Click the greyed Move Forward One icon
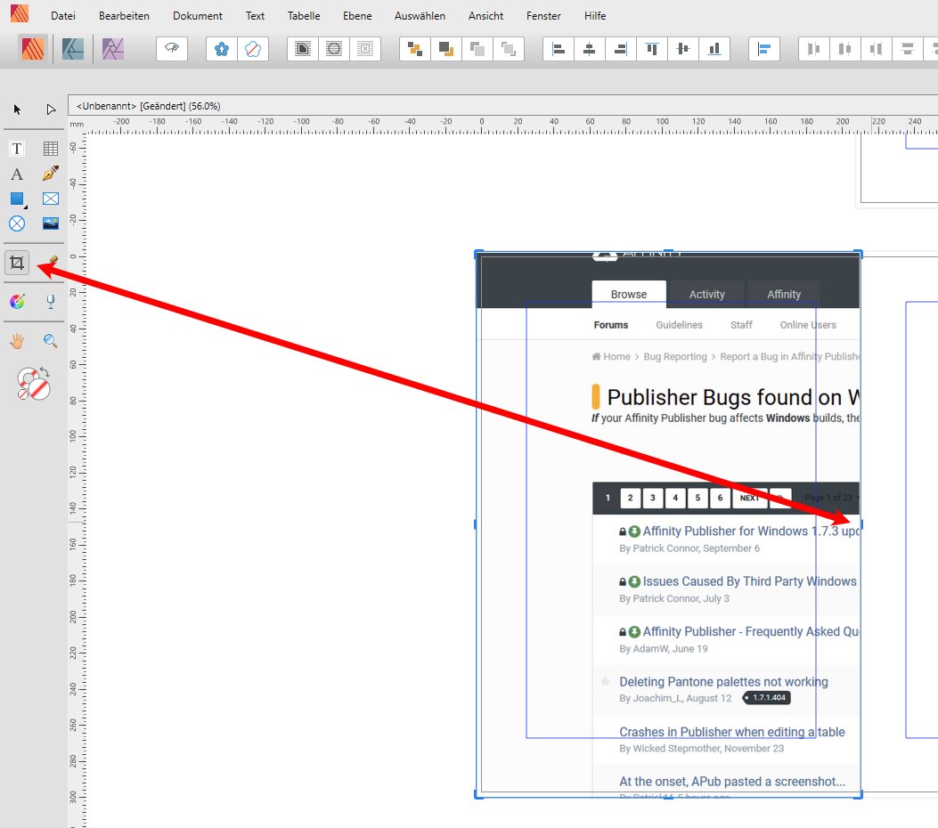This screenshot has height=828, width=938. pos(477,48)
